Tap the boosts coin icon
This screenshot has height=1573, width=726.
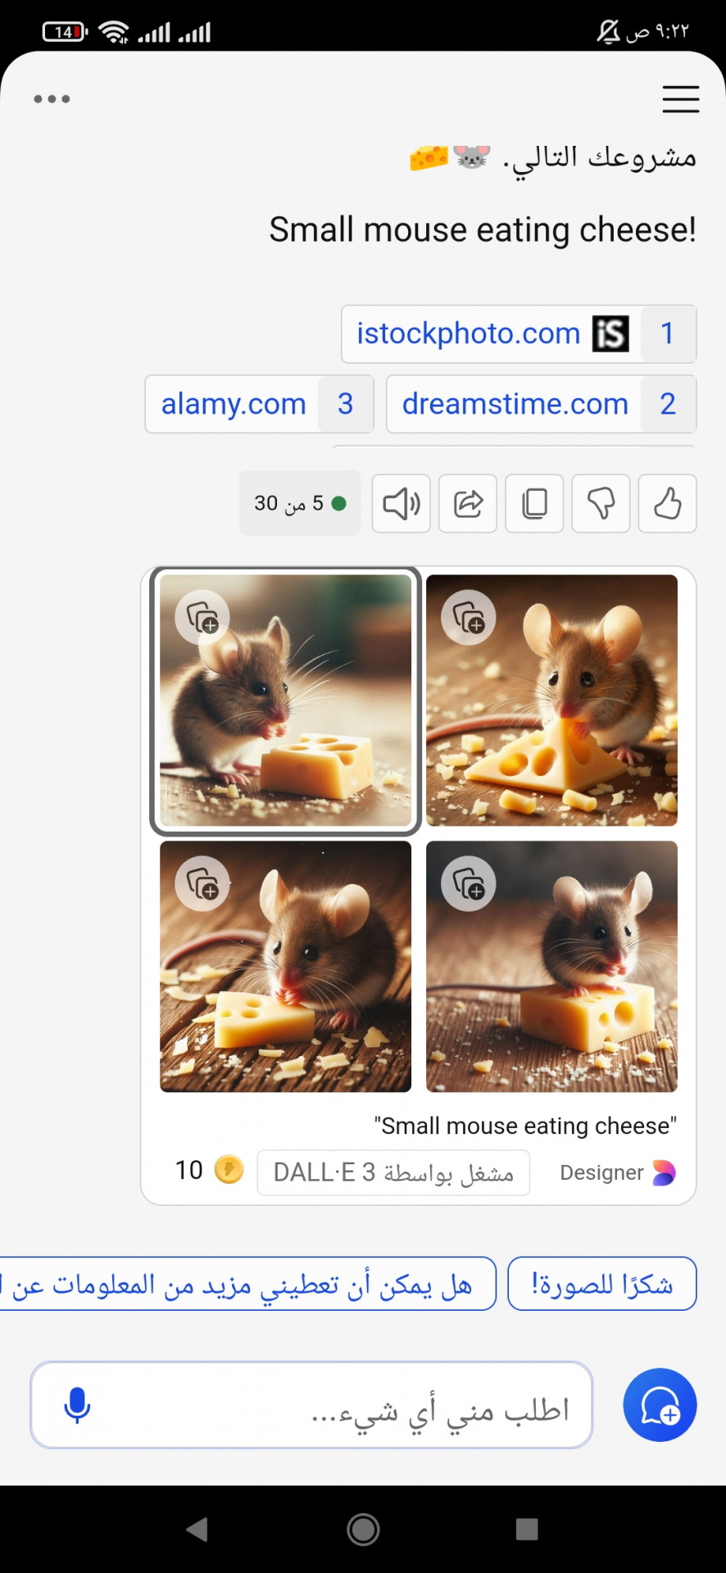click(x=229, y=1169)
